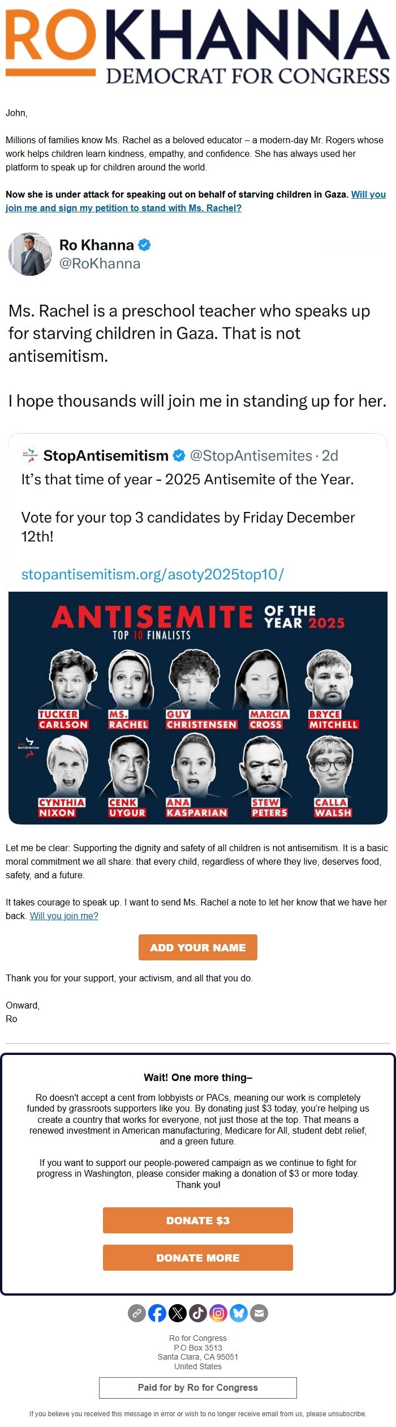This screenshot has width=396, height=1427.
Task: Click the @RoKhanna Twitter handle
Action: click(x=100, y=263)
